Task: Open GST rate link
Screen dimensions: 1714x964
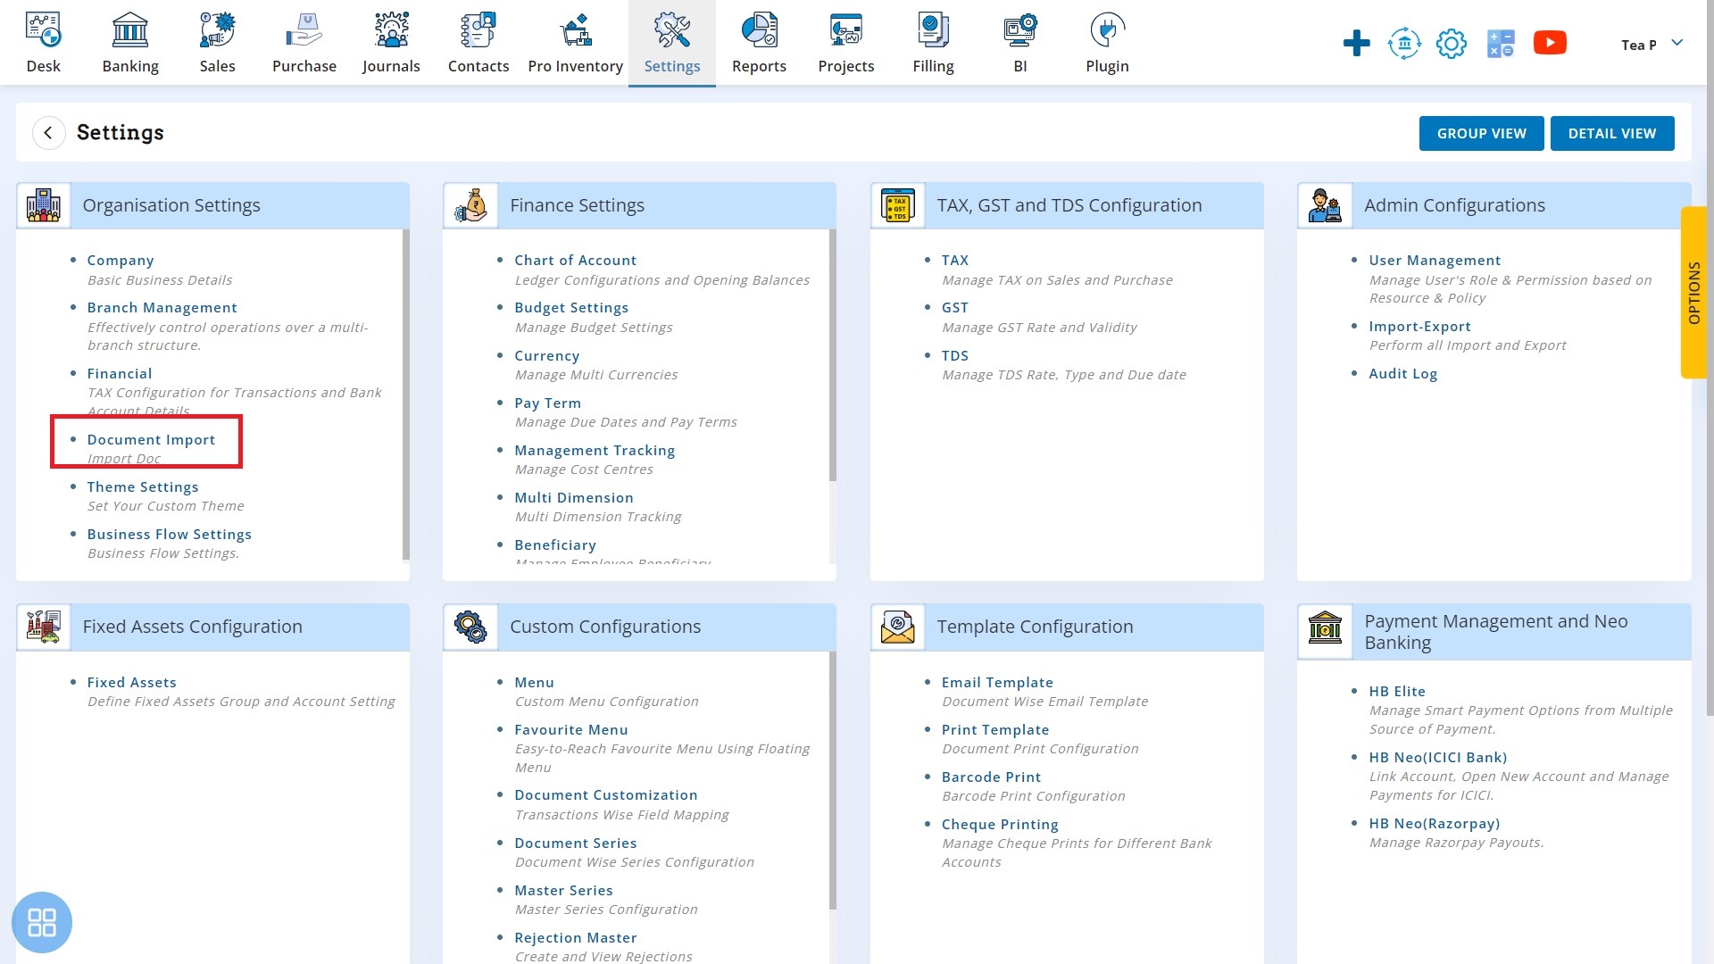Action: (x=955, y=307)
